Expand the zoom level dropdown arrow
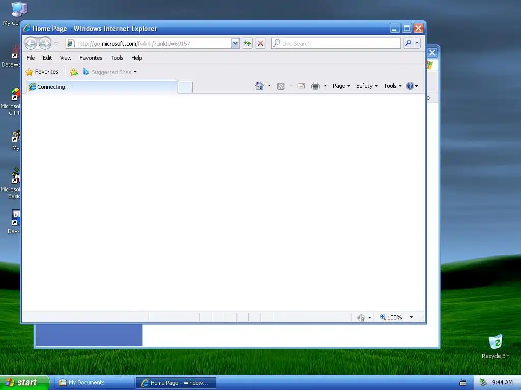This screenshot has height=390, width=521. 411,317
